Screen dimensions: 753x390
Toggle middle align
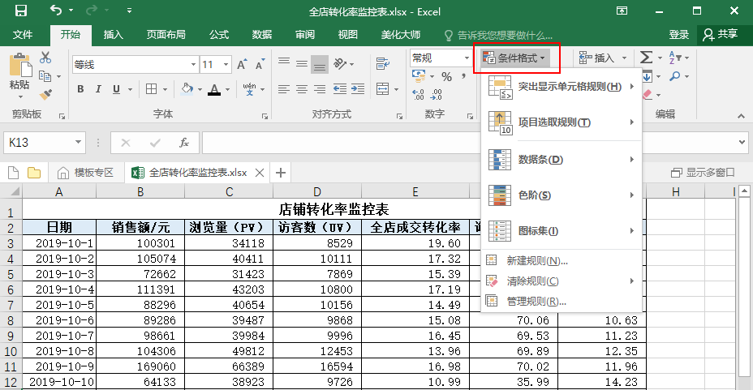302,63
